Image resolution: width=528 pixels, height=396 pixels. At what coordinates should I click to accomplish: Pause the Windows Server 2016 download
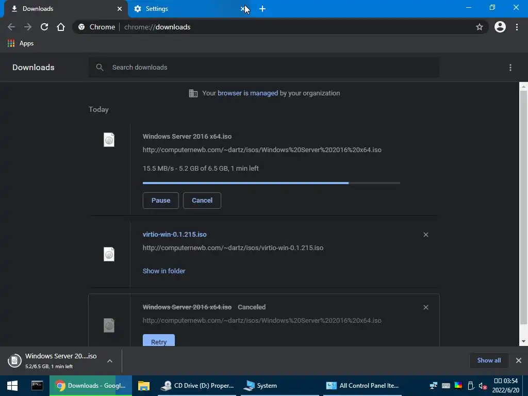pyautogui.click(x=161, y=201)
